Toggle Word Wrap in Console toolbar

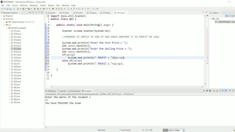click(x=220, y=91)
